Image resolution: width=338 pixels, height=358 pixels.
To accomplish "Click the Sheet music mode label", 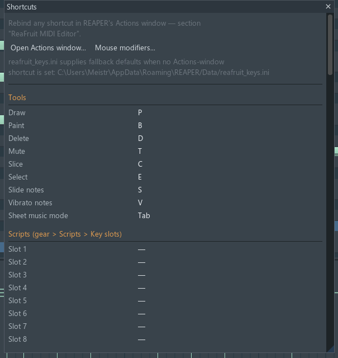I will pyautogui.click(x=38, y=216).
